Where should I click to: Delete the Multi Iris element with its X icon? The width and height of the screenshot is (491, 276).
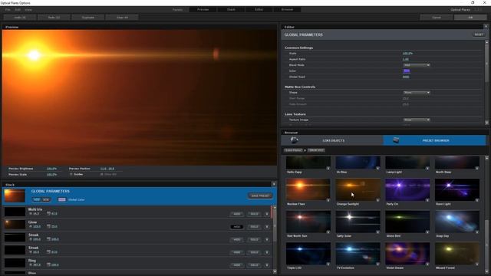(267, 214)
